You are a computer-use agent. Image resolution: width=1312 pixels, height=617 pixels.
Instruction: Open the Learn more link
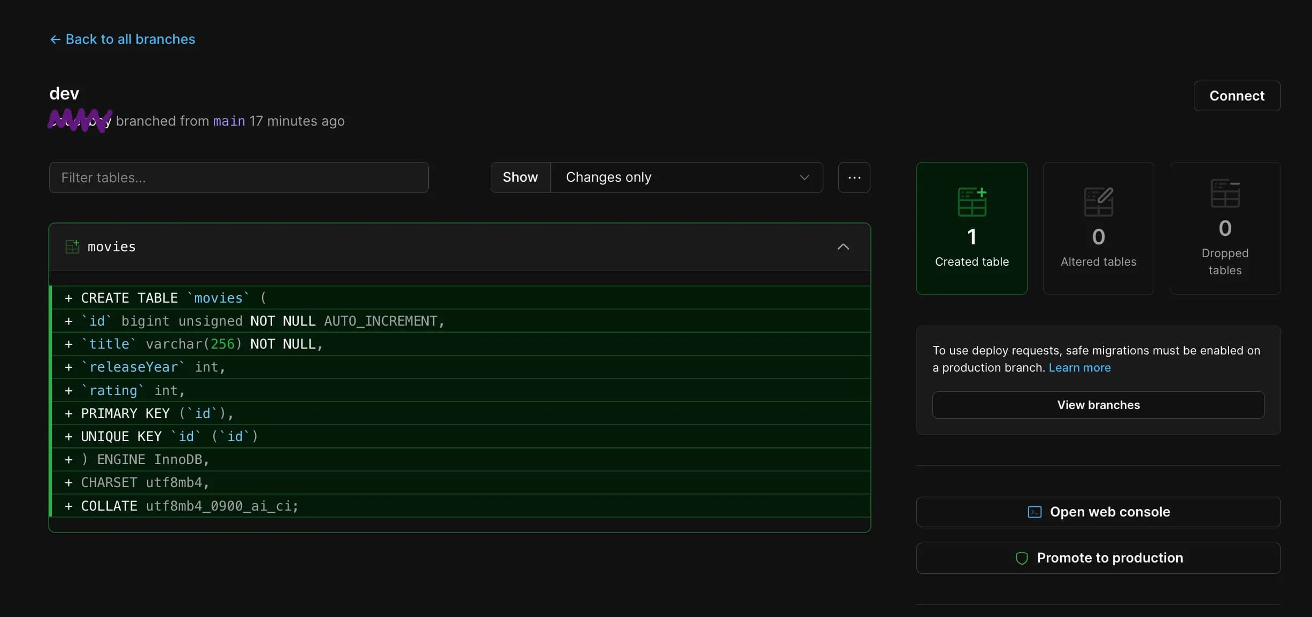1079,368
